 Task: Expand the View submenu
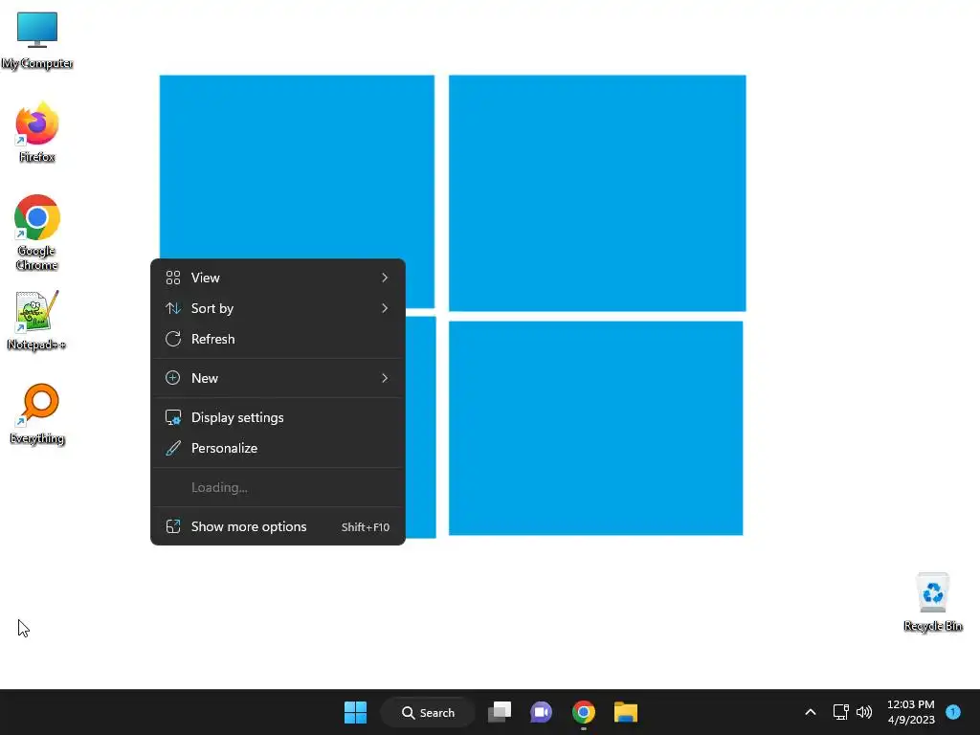point(278,278)
